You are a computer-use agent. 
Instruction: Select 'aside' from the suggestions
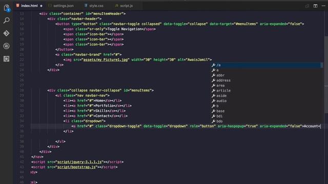[x=266, y=96]
